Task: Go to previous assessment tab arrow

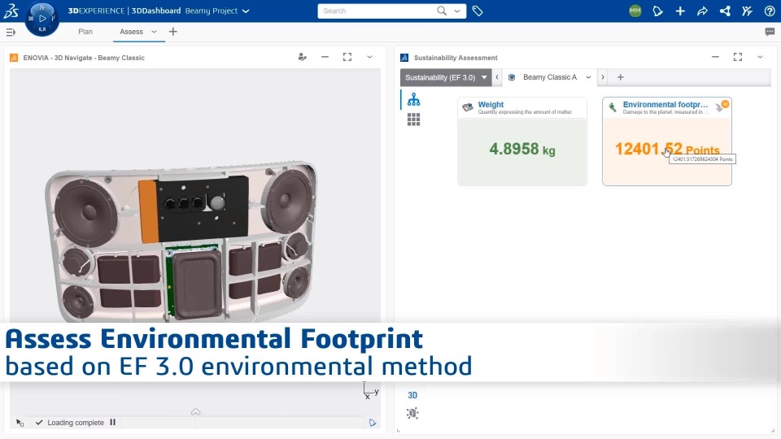Action: (x=496, y=77)
